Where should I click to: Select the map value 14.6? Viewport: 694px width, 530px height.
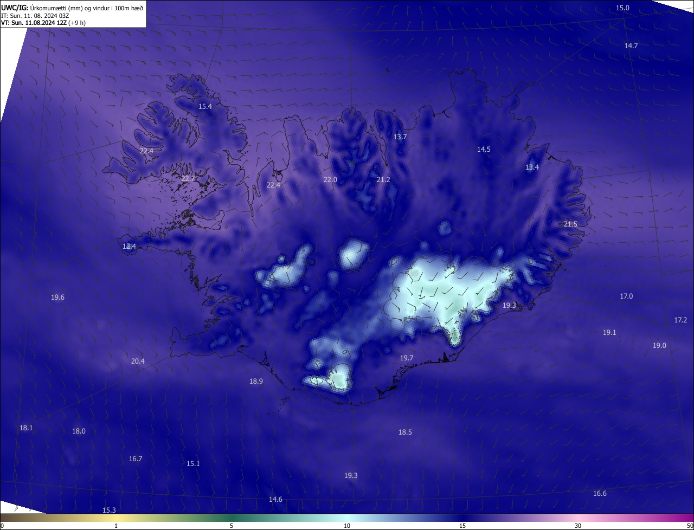tap(275, 500)
